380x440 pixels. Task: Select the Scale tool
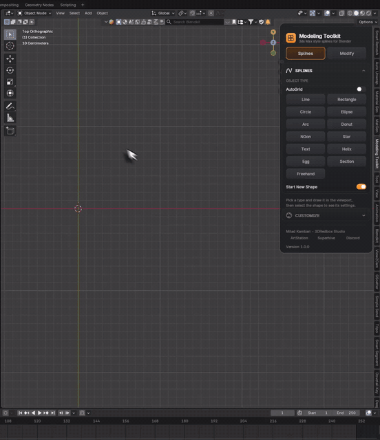coord(10,82)
